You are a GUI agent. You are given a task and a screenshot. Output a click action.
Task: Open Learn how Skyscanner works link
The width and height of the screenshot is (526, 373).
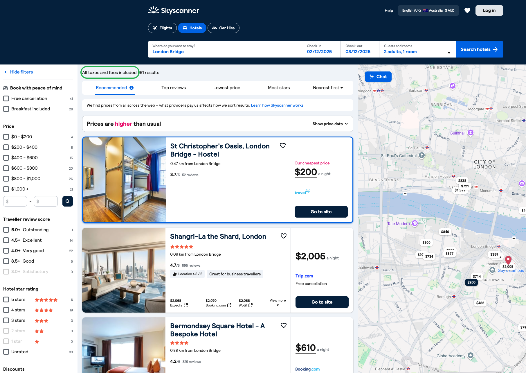click(277, 105)
